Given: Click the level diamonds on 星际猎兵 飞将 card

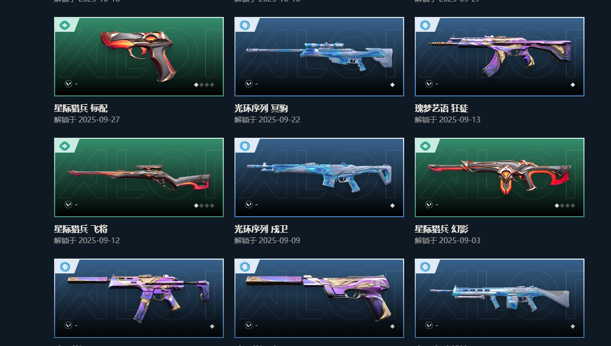Looking at the screenshot, I should click(204, 206).
